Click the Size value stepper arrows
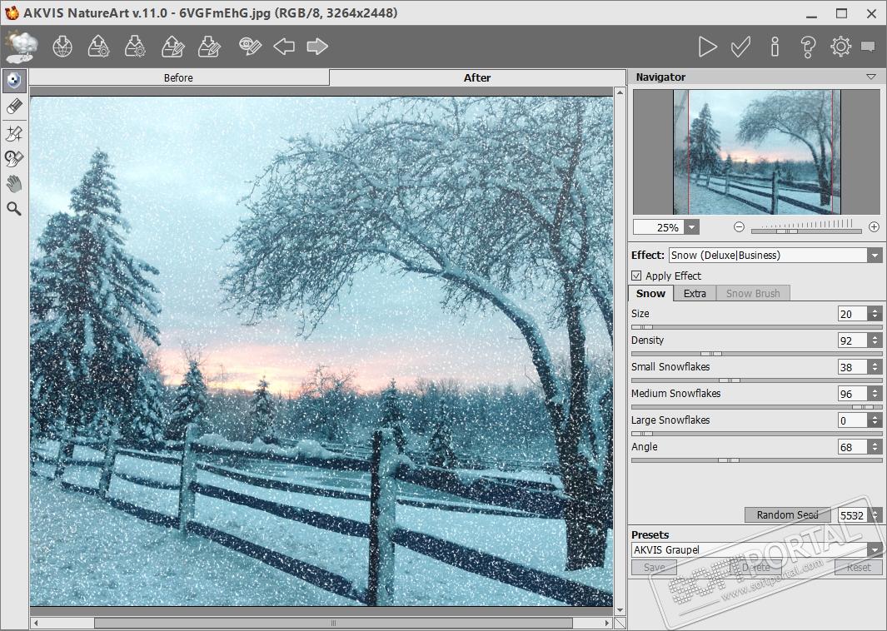The image size is (887, 631). click(875, 314)
